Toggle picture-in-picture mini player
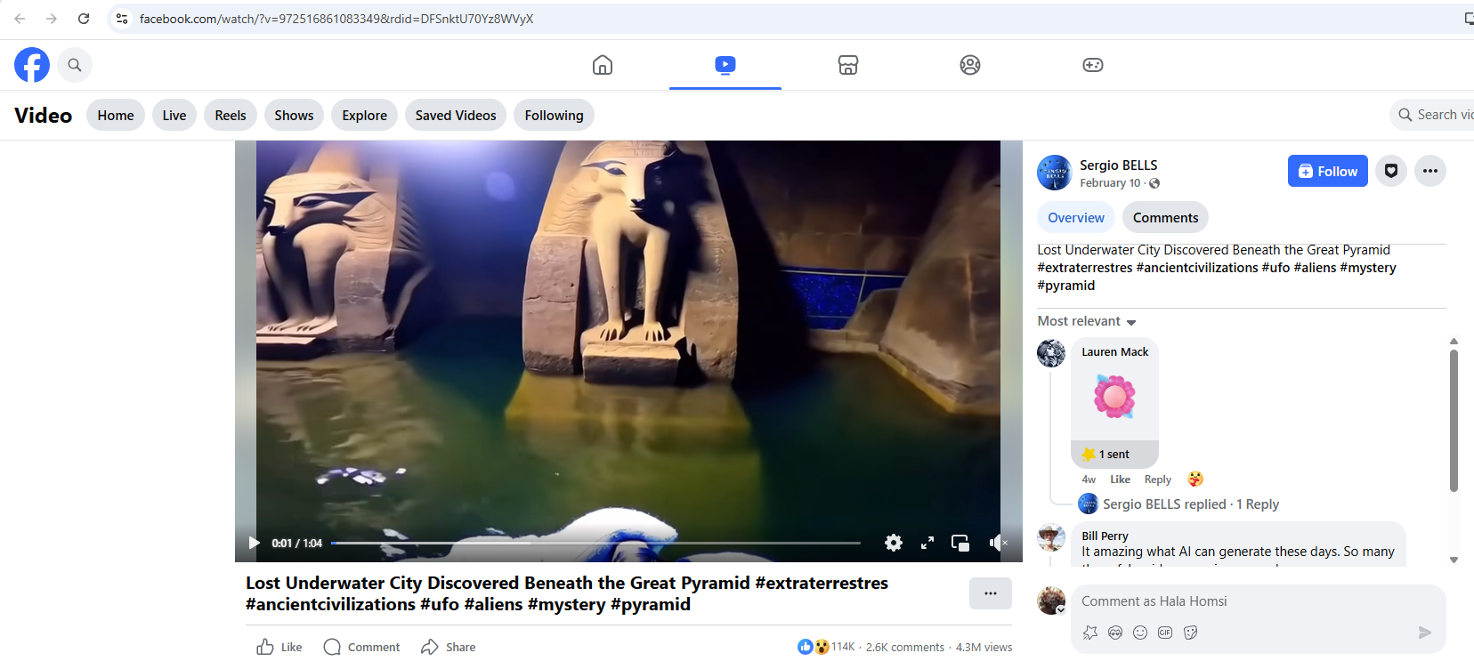Screen dimensions: 1474x661 tap(960, 543)
